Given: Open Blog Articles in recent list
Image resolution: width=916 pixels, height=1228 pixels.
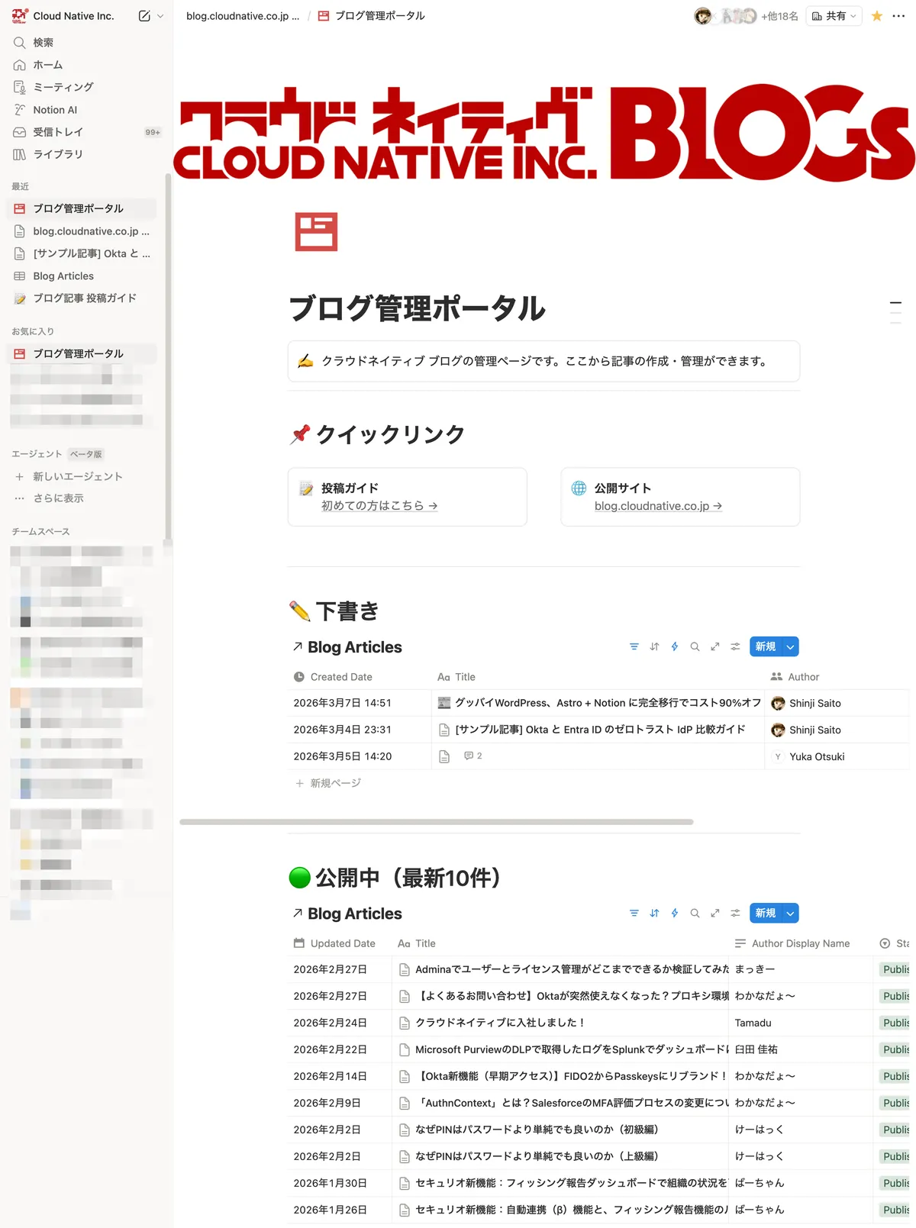Looking at the screenshot, I should click(82, 276).
